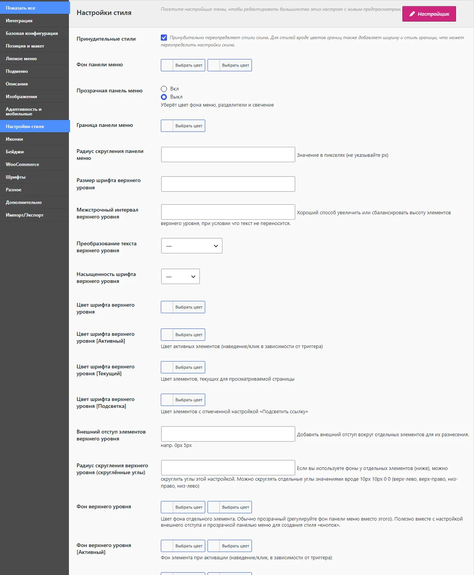Choose top-level font color for [Подсветка]
Screen dimensions: 474x575
click(x=183, y=400)
